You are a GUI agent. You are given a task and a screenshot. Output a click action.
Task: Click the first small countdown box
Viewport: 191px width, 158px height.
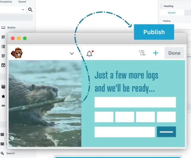point(104,117)
